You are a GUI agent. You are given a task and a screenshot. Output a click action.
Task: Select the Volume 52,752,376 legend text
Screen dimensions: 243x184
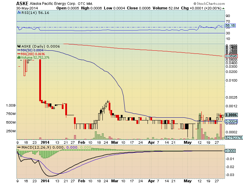point(35,58)
